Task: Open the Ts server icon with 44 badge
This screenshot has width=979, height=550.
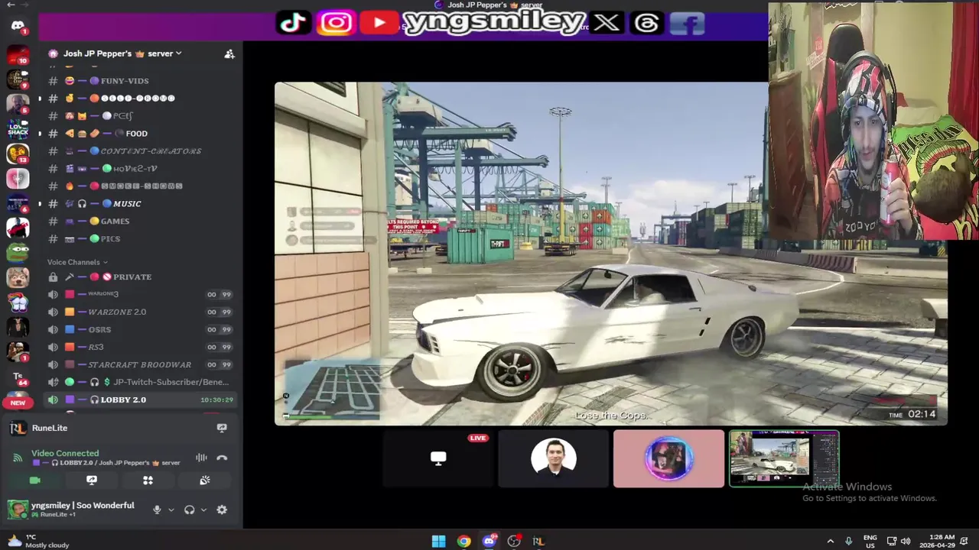Action: coord(18,377)
